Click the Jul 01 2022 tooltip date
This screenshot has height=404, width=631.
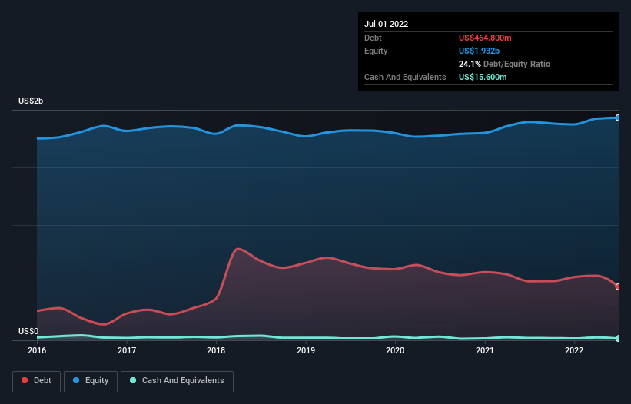(387, 24)
